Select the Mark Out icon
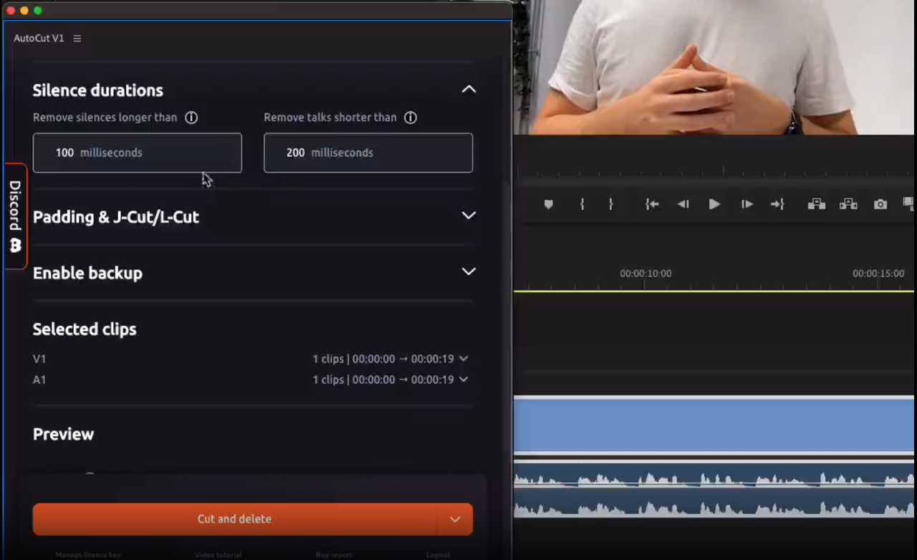 coord(610,205)
